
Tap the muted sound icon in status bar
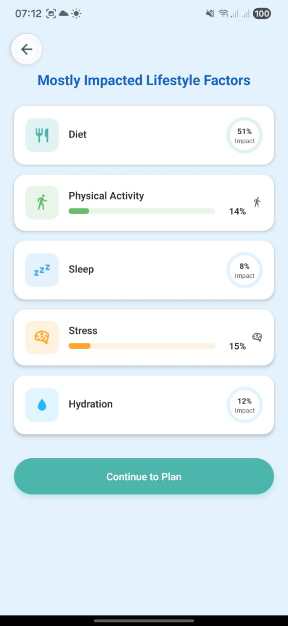210,14
